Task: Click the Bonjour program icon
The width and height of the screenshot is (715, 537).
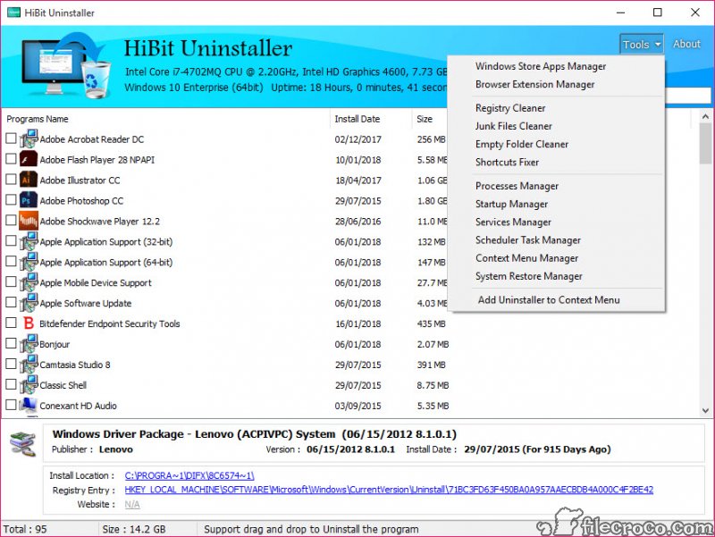Action: point(29,344)
